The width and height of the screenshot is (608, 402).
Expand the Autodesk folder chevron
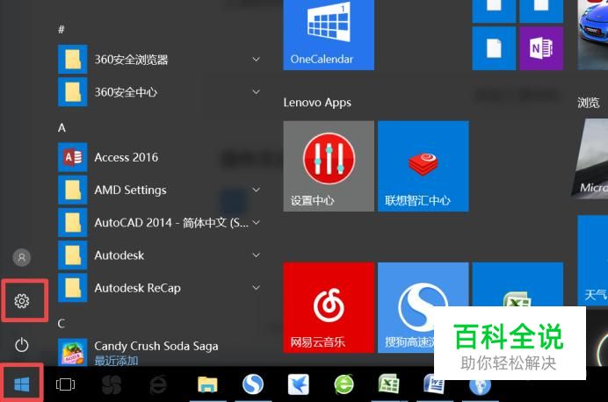(256, 255)
